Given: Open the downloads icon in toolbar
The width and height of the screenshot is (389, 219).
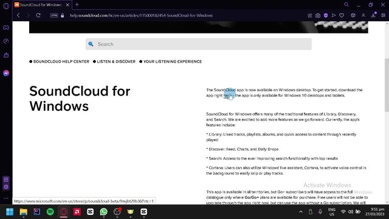Looking at the screenshot, I should [x=373, y=15].
